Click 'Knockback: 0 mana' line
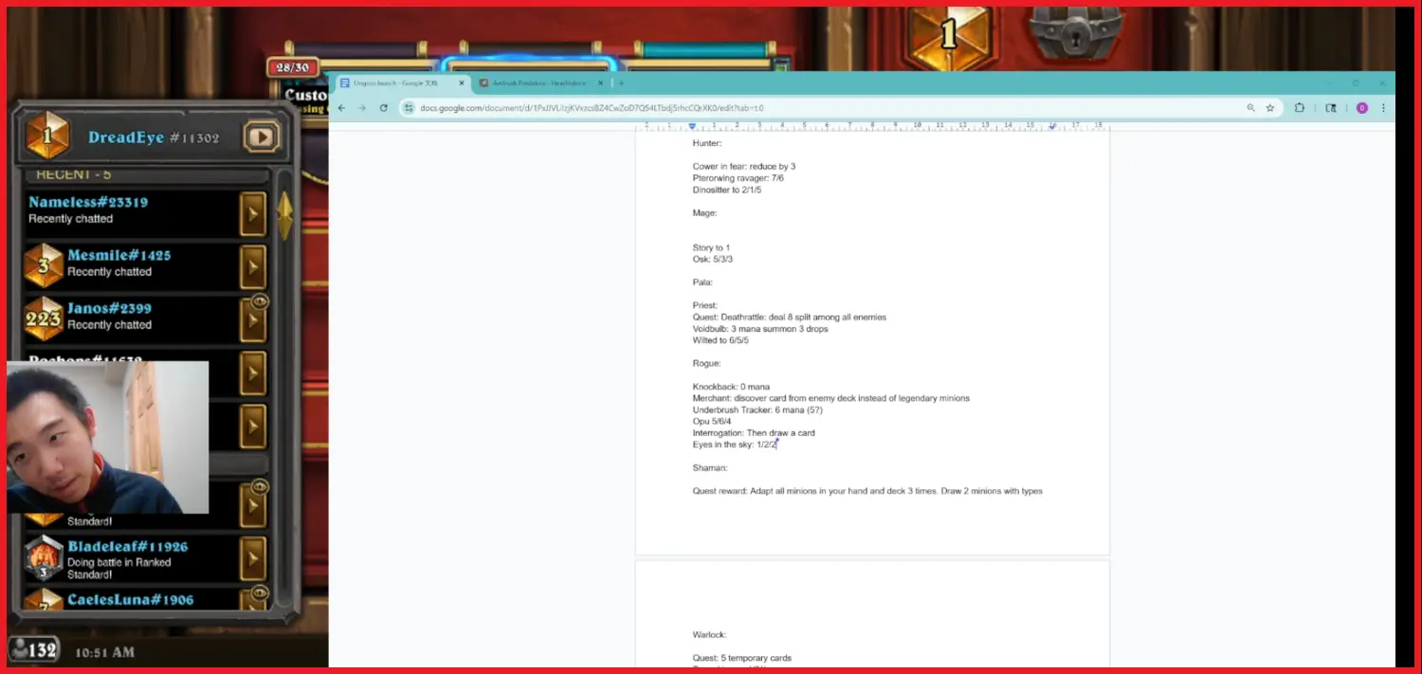 click(x=731, y=387)
